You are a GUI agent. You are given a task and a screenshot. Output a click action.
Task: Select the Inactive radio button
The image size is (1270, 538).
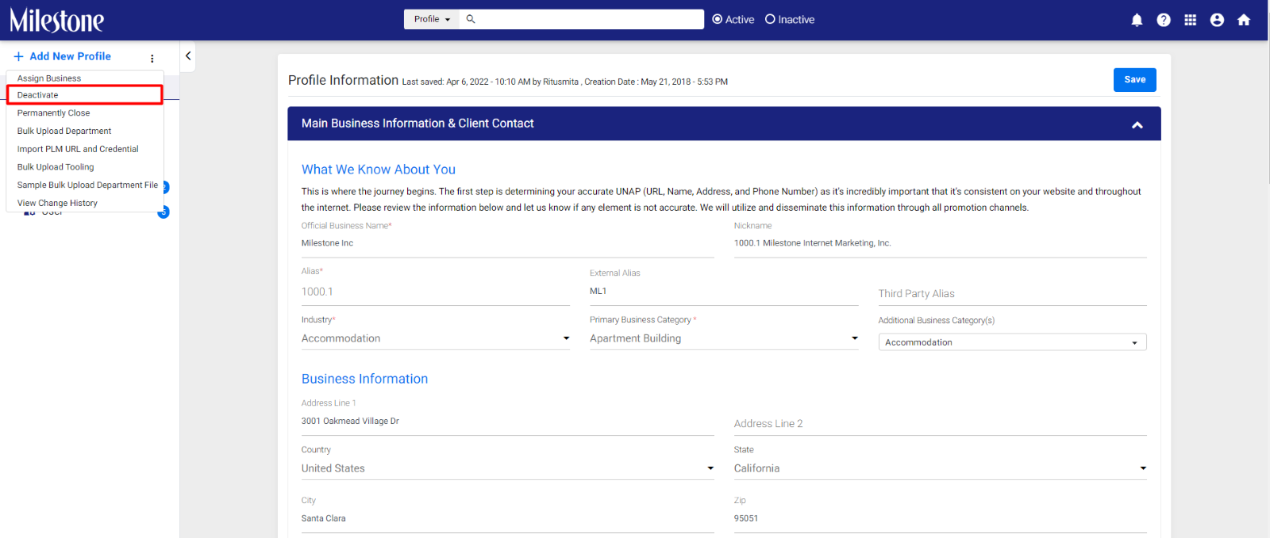[x=770, y=19]
